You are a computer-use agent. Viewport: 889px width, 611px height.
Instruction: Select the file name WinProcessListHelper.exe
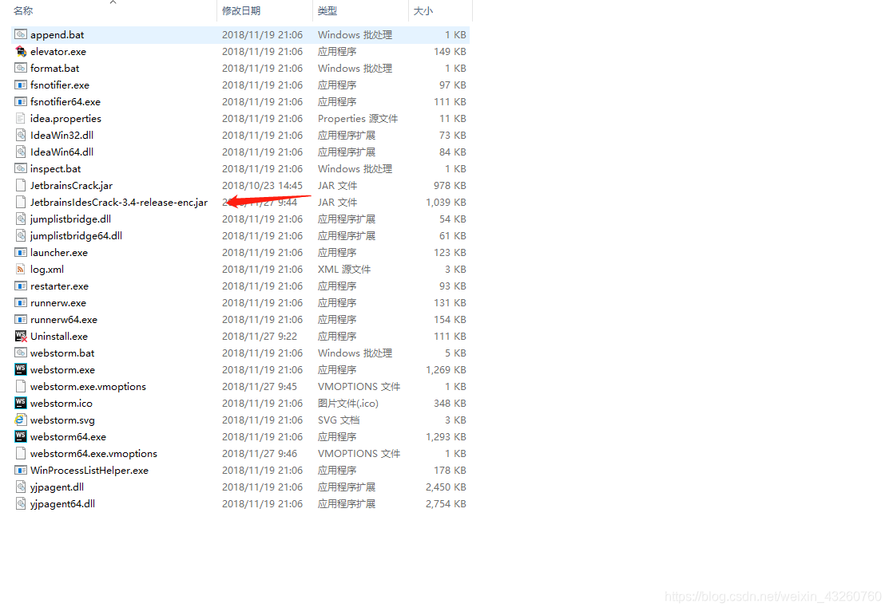click(x=89, y=471)
